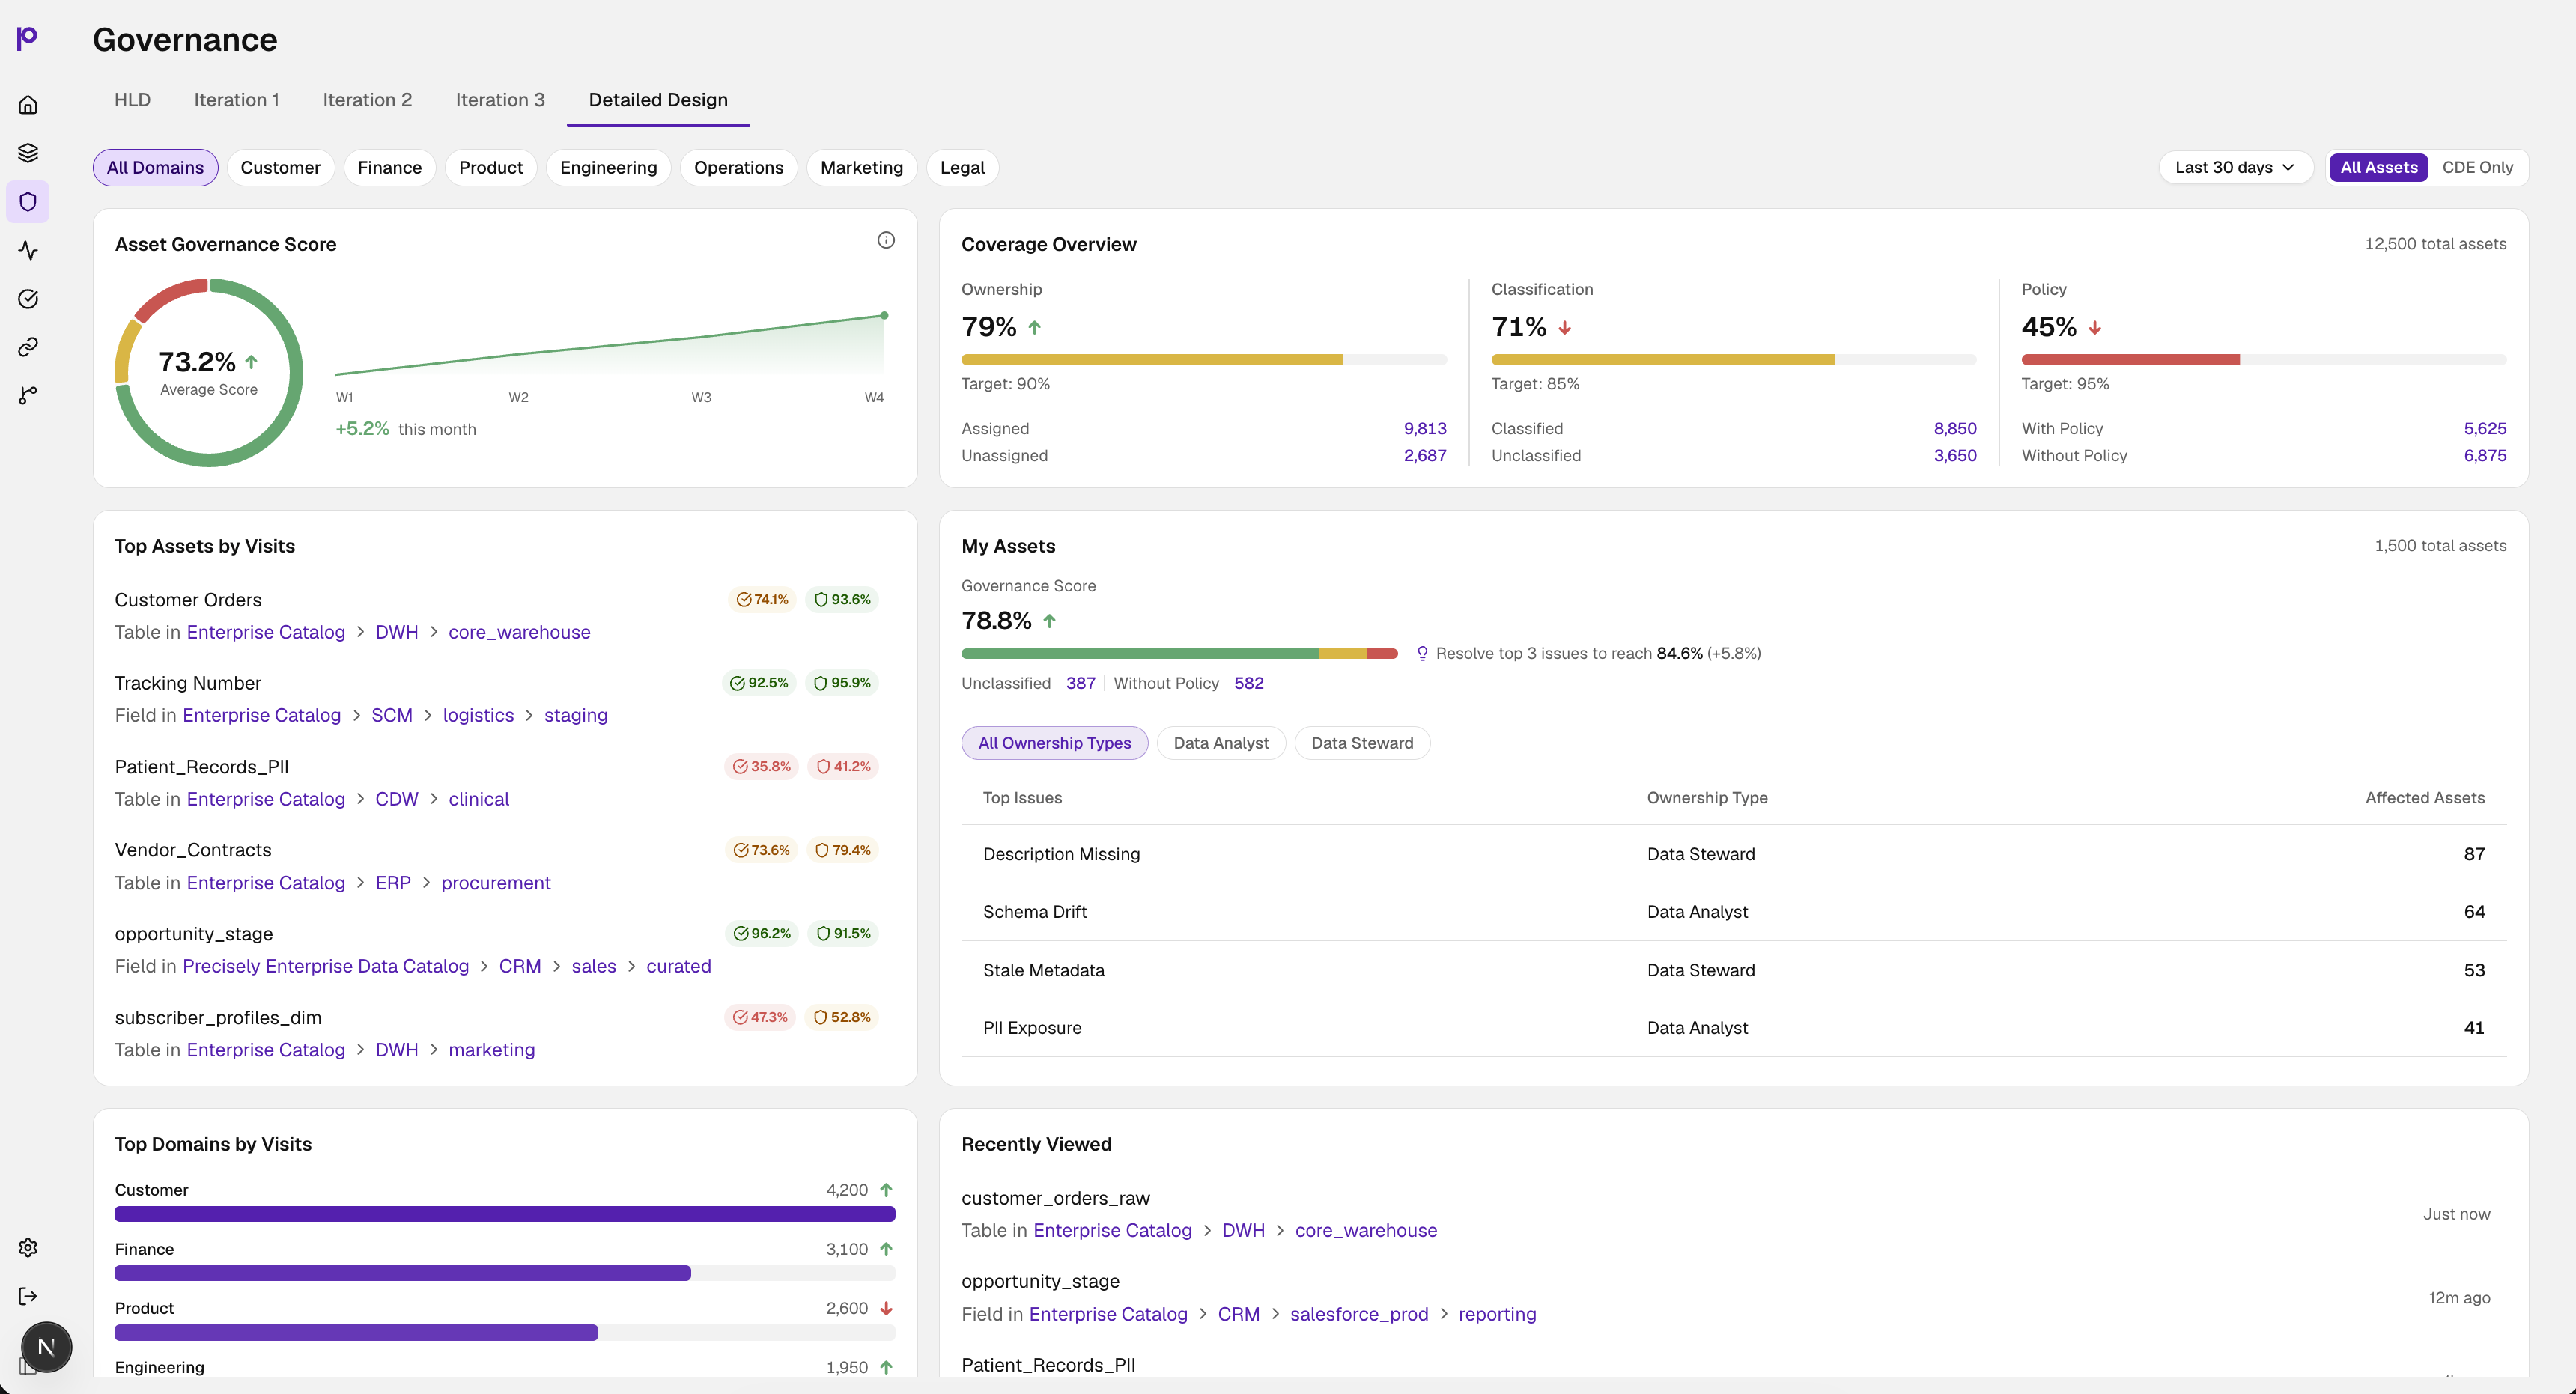Select the All Ownership Types chip
The width and height of the screenshot is (2576, 1394).
pos(1054,743)
